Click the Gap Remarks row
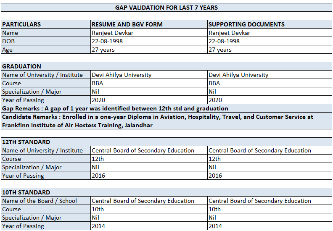Viewport: 333px width, 231px height. [x=166, y=108]
